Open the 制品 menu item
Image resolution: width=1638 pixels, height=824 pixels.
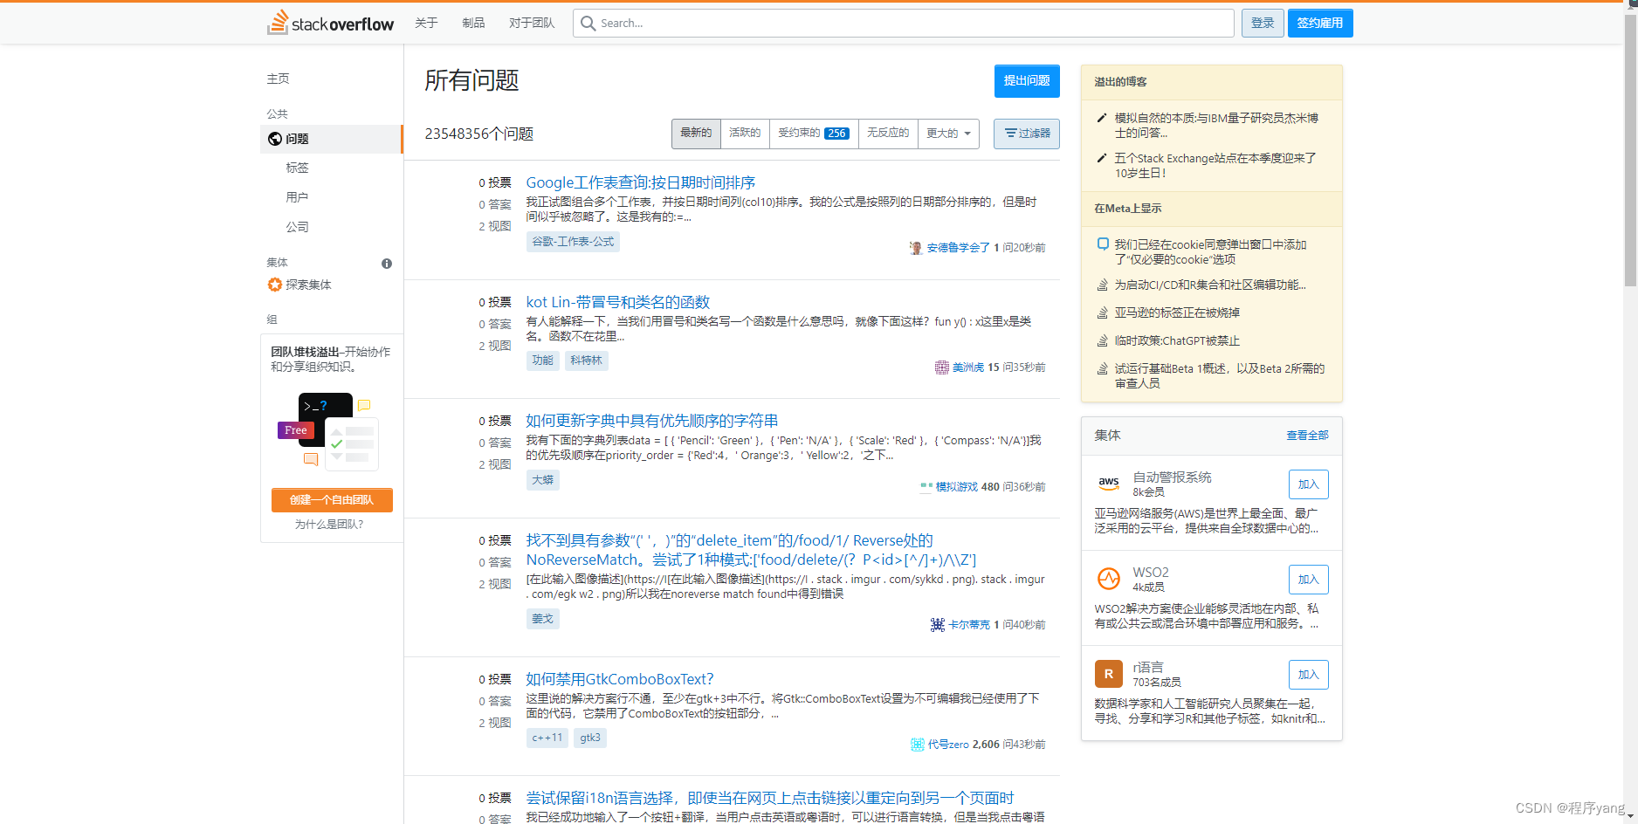(473, 23)
